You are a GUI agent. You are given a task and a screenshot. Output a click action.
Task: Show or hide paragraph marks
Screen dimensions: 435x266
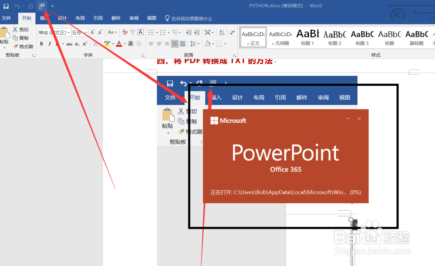232,33
